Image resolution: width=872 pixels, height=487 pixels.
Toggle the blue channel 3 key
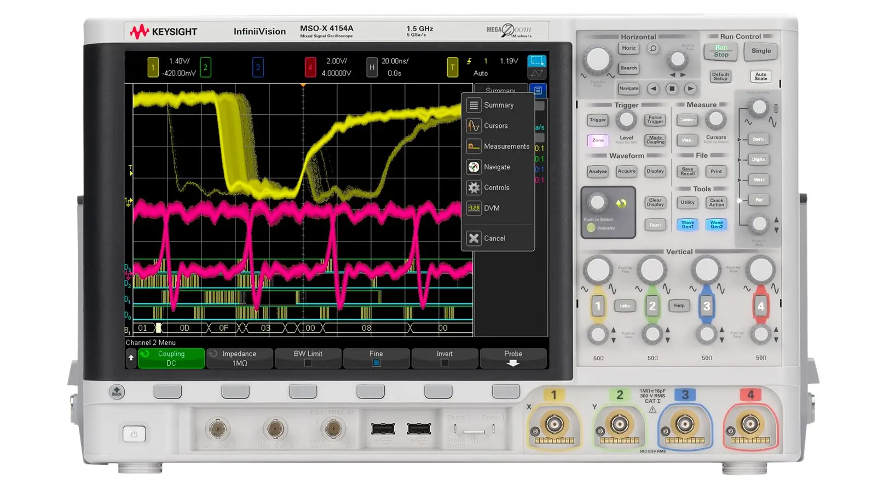(x=707, y=306)
